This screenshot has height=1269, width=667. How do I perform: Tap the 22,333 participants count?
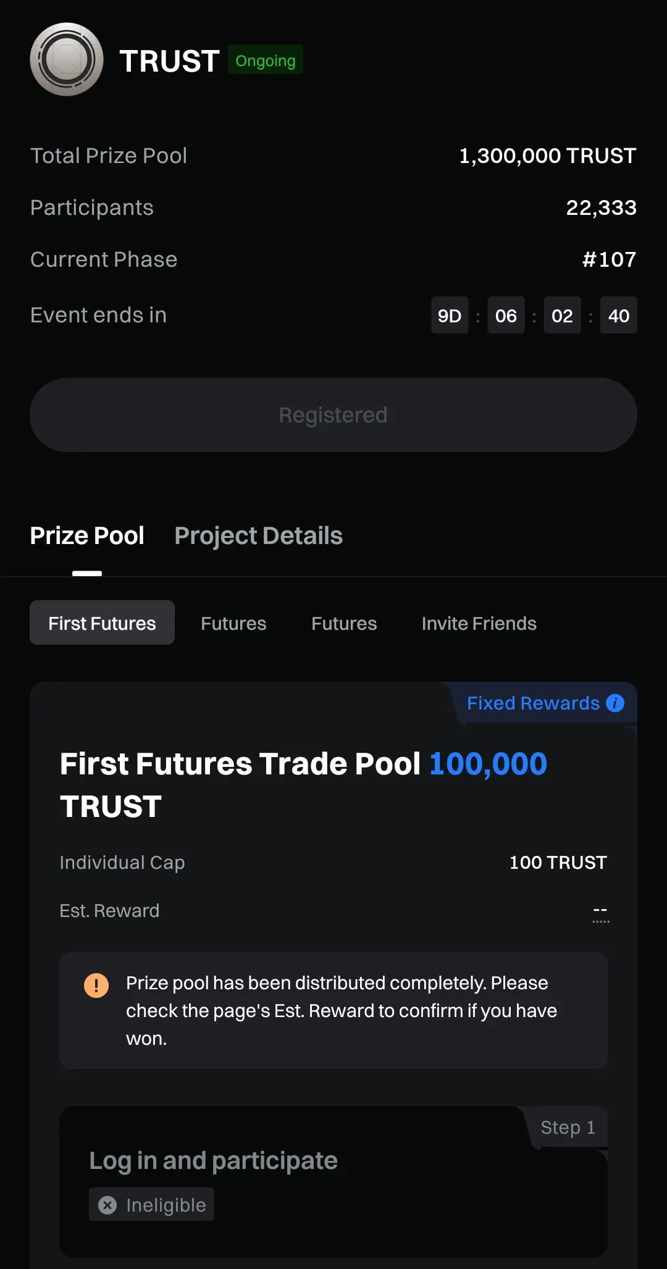tap(601, 207)
